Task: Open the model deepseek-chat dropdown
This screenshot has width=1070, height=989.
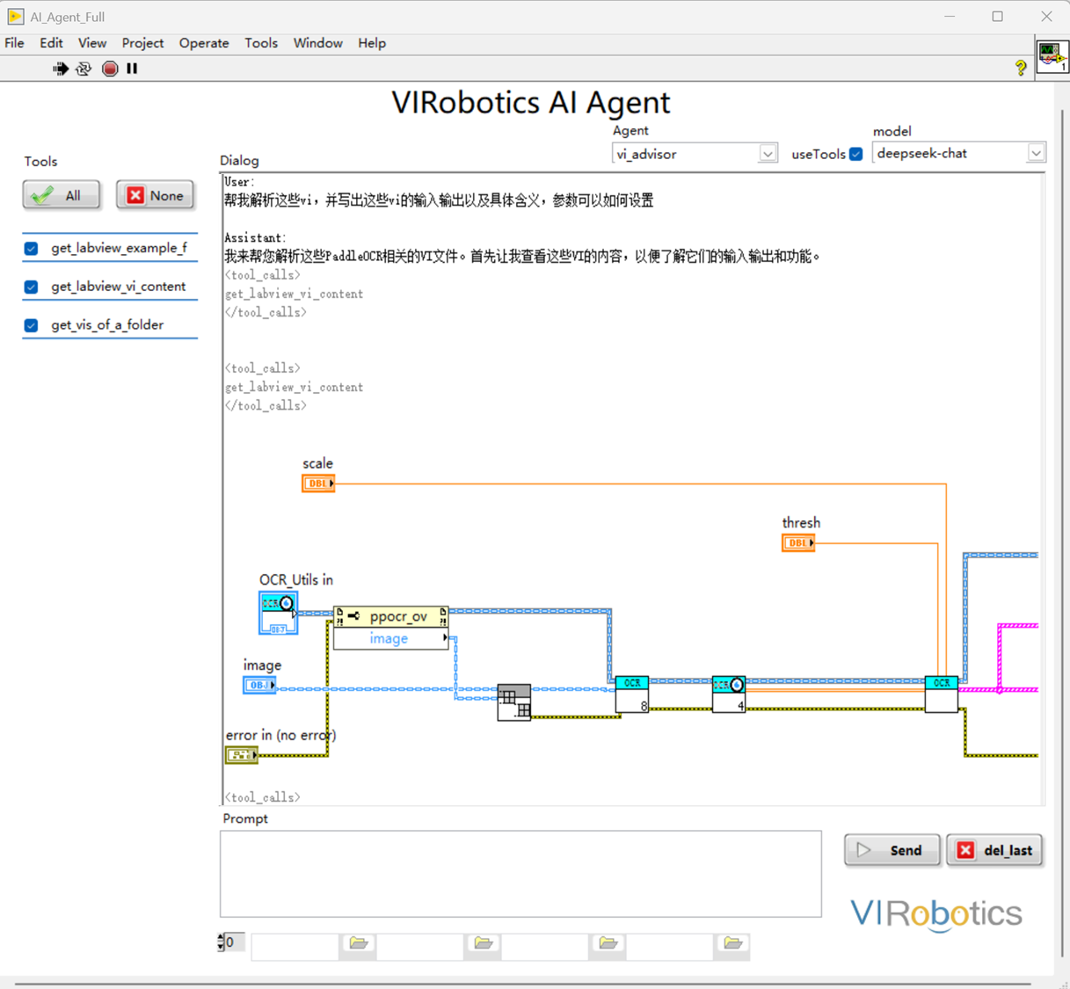Action: [x=1036, y=153]
